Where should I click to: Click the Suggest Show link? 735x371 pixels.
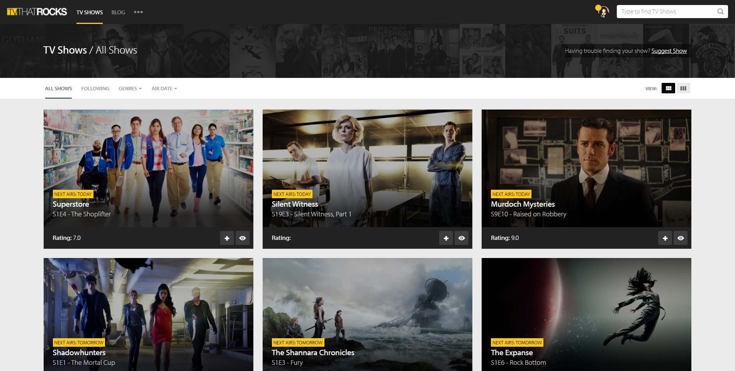click(x=669, y=51)
